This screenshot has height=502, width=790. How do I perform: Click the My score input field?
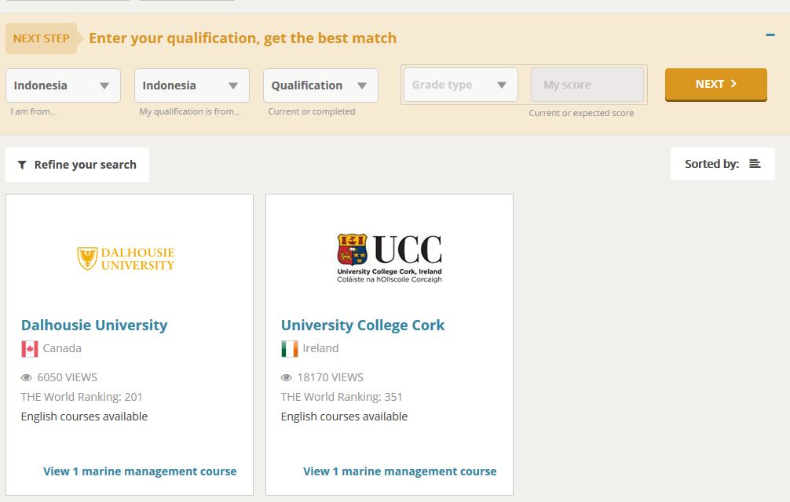click(x=587, y=85)
